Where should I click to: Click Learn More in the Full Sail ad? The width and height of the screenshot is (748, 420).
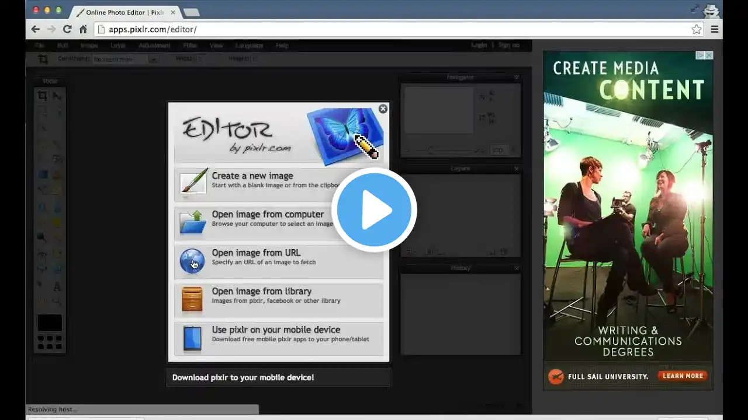coord(683,376)
